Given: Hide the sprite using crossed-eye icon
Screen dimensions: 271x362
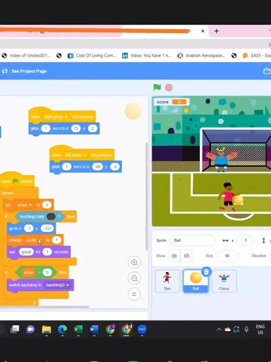Looking at the screenshot, I should pos(186,256).
